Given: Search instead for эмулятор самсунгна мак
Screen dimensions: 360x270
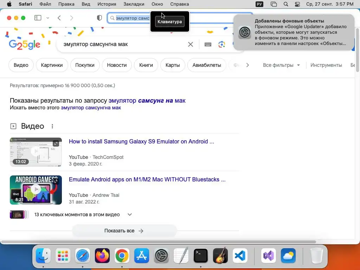Looking at the screenshot, I should click(x=91, y=108).
